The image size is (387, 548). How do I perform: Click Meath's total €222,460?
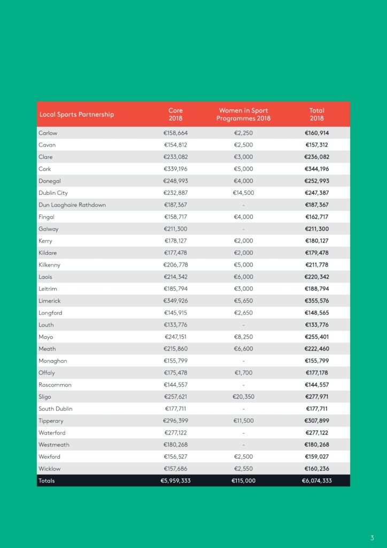point(317,349)
